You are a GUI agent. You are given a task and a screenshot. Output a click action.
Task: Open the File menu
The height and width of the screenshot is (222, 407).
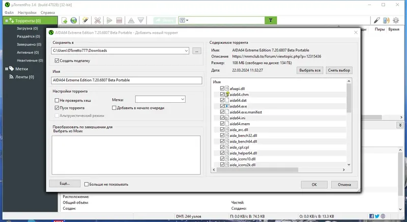tap(9, 12)
